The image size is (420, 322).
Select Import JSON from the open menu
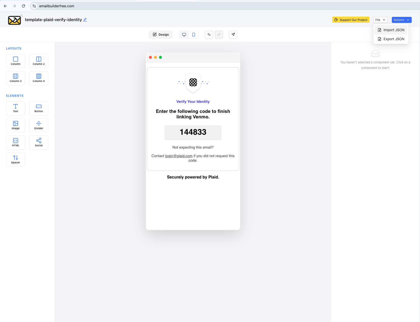(x=394, y=30)
